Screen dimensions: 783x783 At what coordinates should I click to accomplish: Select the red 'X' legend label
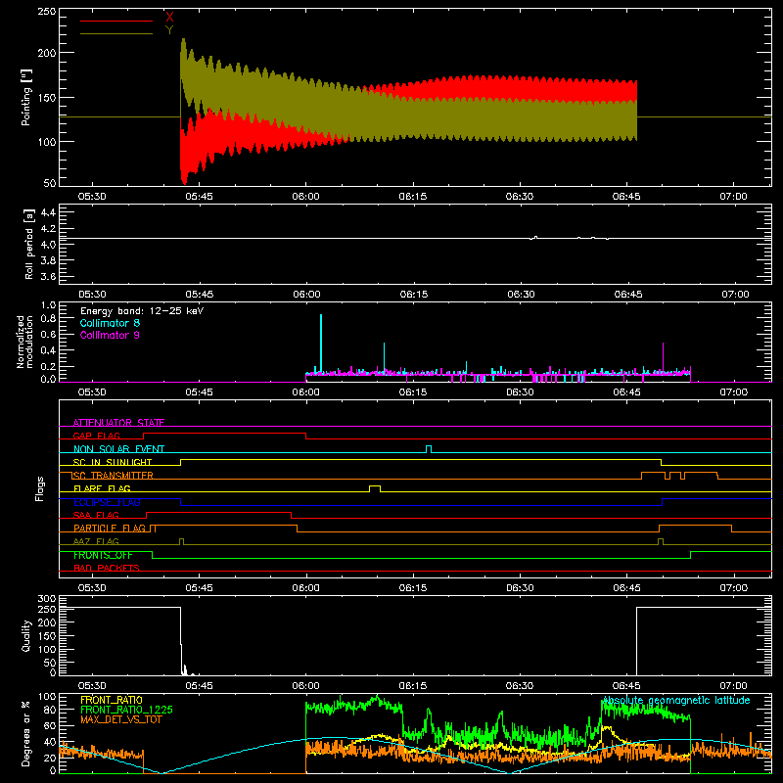click(169, 17)
